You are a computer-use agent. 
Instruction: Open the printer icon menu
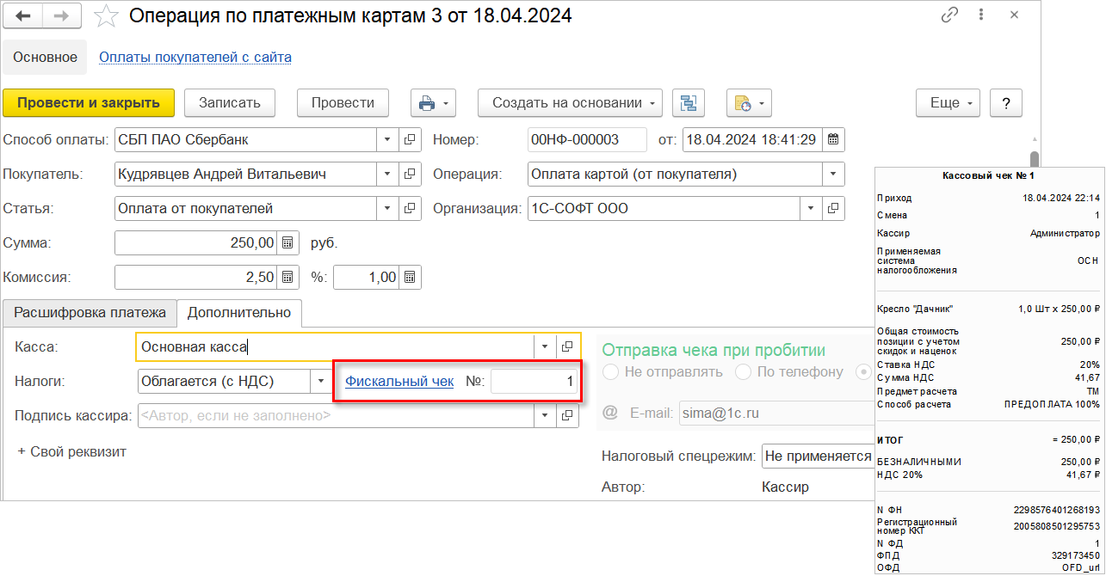(433, 103)
